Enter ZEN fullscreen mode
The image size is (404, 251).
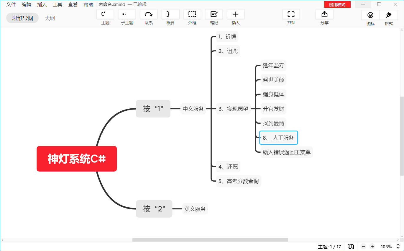pos(291,14)
